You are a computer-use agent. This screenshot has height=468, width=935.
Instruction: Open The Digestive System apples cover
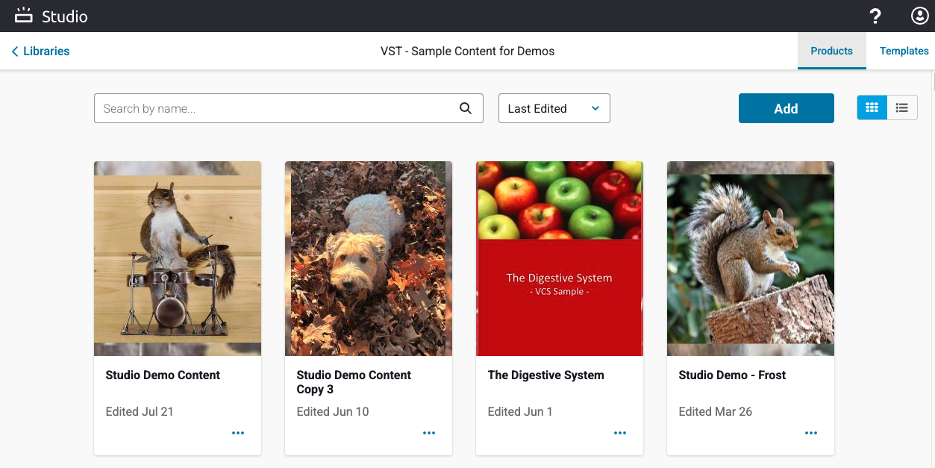click(x=560, y=258)
